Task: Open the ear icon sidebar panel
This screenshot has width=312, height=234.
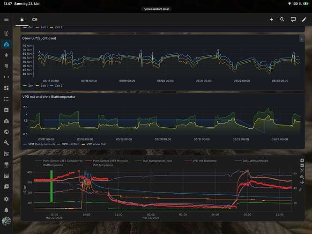Action: coord(7,66)
